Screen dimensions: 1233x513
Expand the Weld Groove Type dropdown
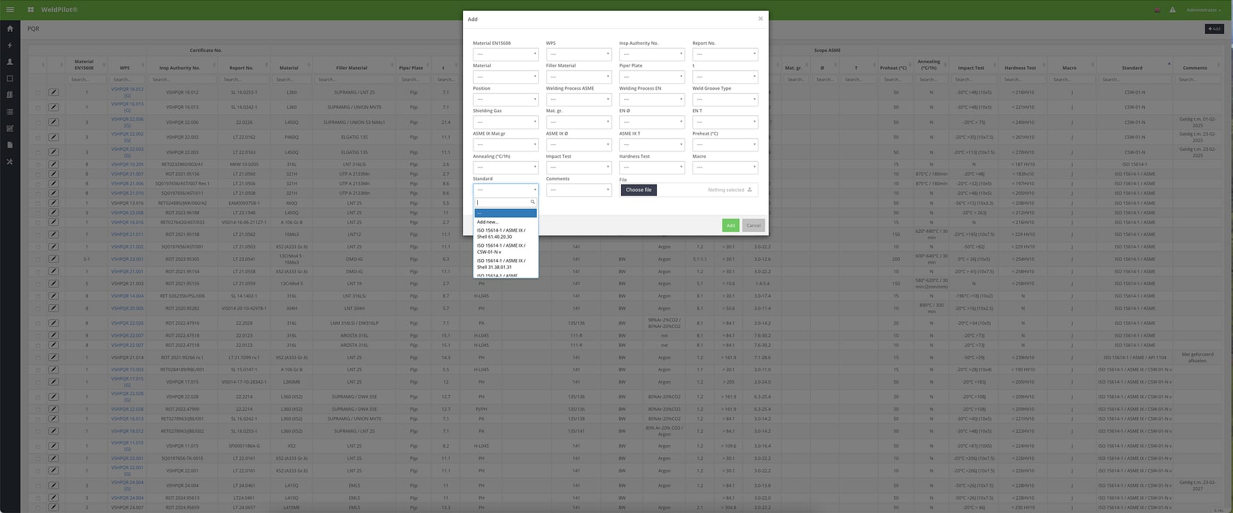725,99
